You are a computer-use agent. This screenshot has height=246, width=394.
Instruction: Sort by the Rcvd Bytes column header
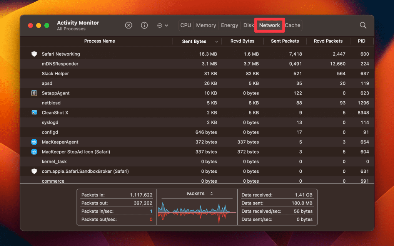coord(242,41)
